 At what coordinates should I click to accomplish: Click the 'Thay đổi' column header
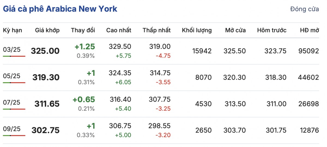(83, 30)
